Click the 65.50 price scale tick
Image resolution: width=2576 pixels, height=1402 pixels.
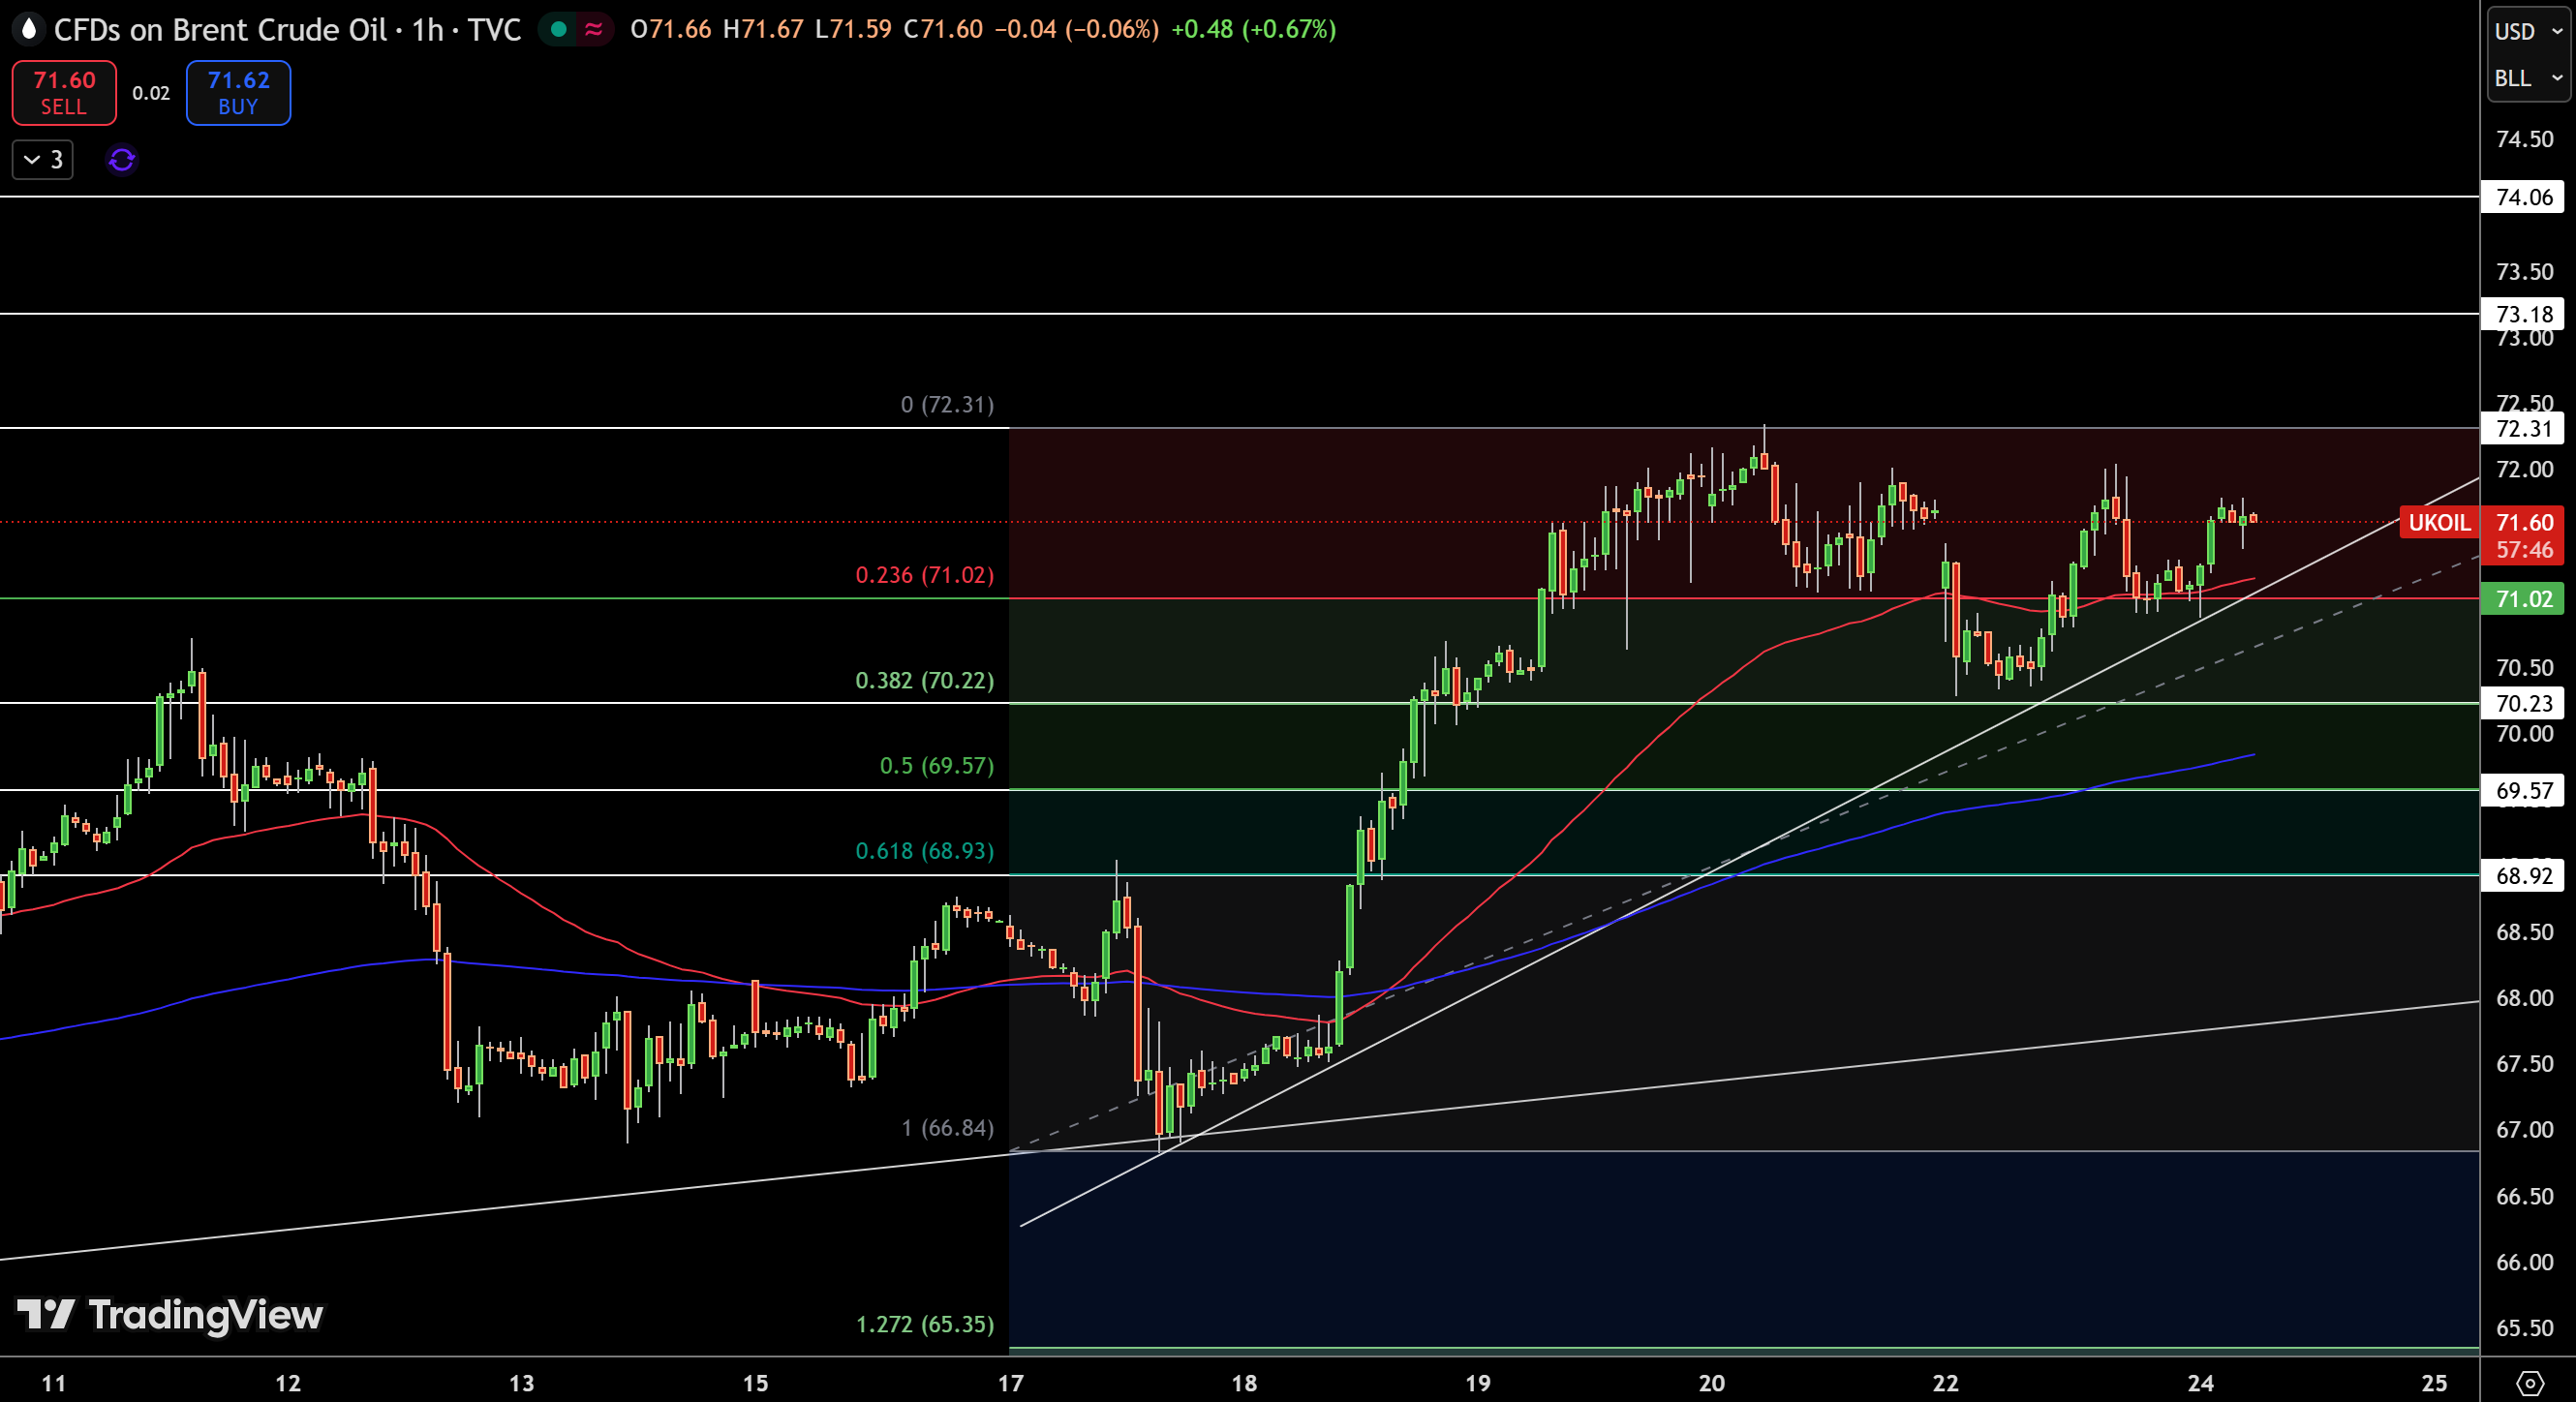2524,1329
